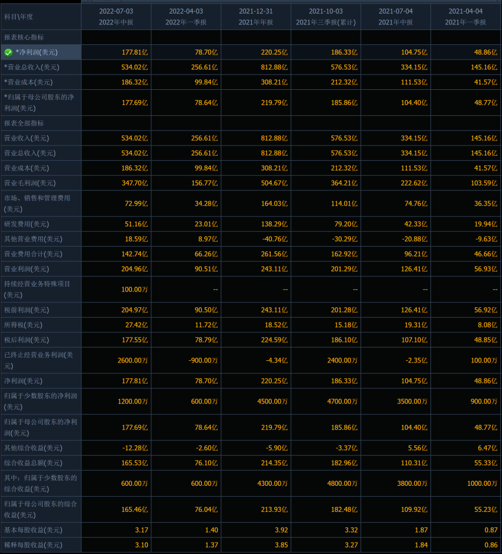Click 204.97亿 in the 税前利润 row
This screenshot has height=554, width=502.
[134, 310]
